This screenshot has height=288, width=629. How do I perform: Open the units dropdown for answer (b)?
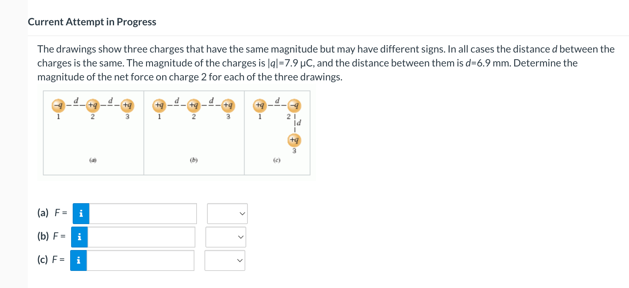(226, 237)
